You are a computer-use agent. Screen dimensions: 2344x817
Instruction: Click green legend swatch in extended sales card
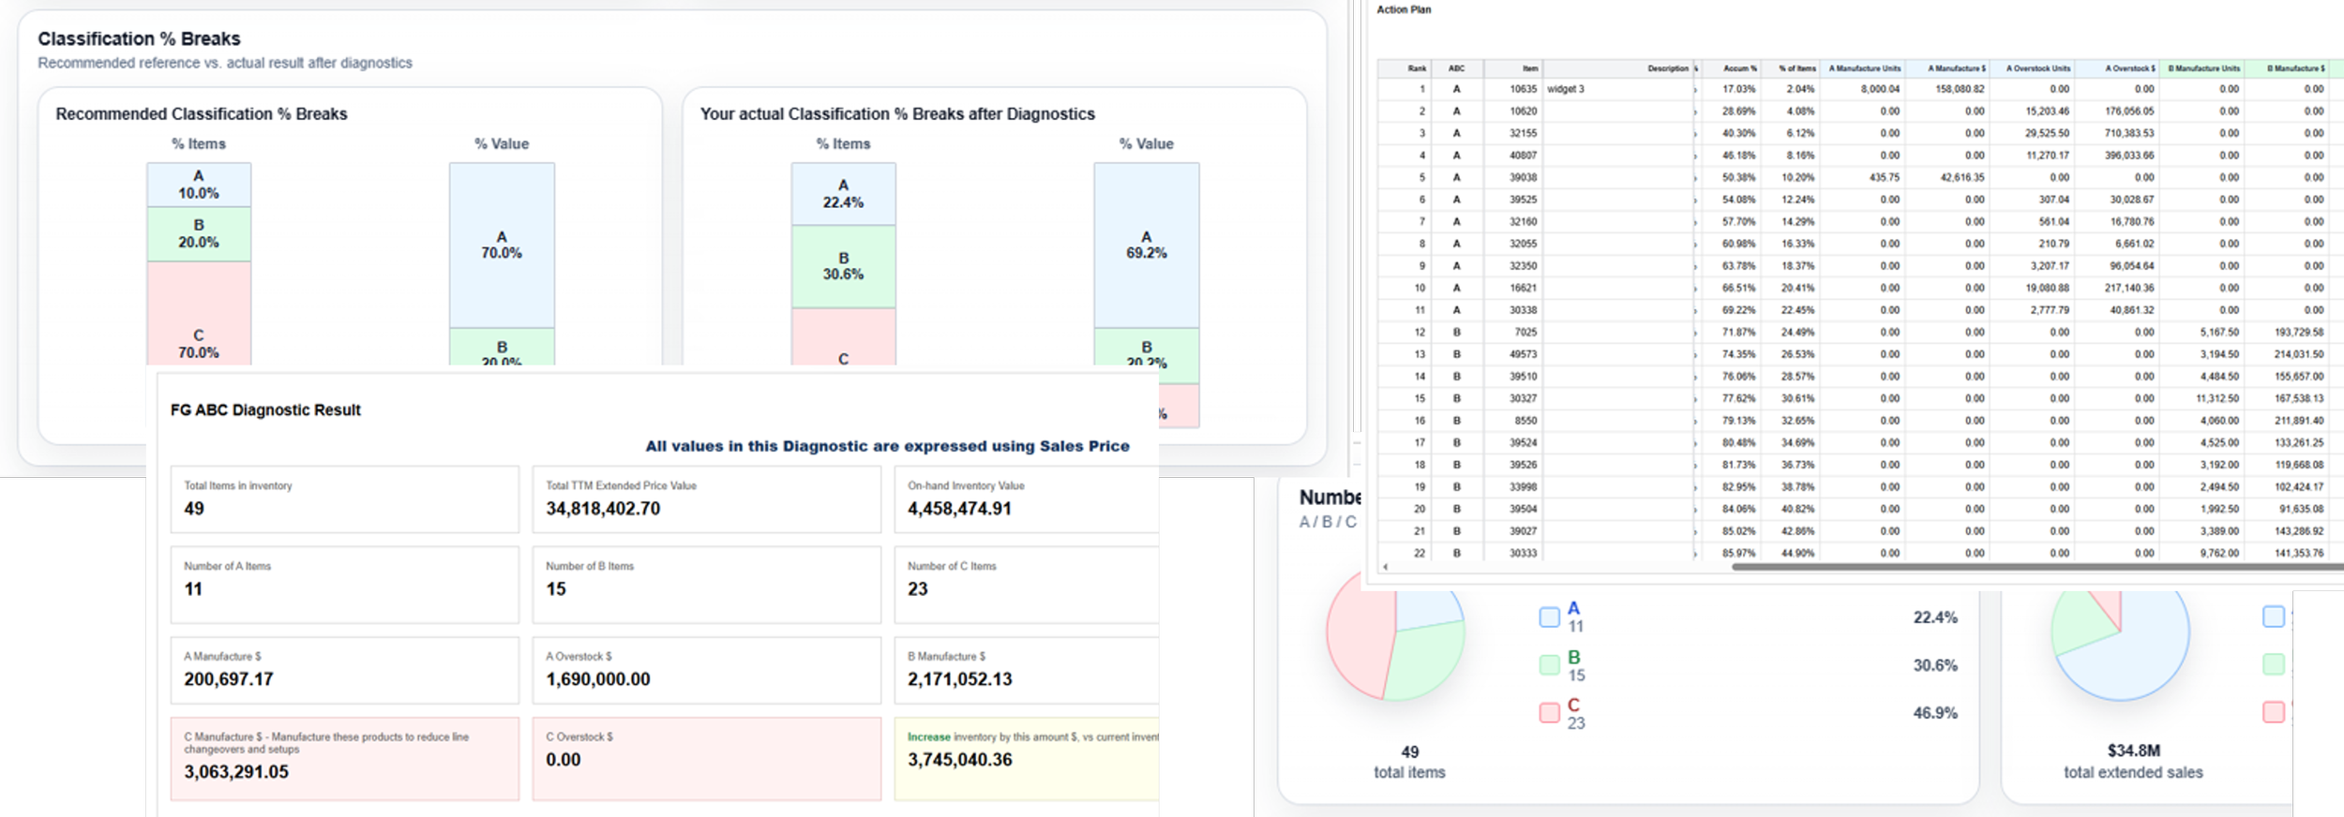pyautogui.click(x=2273, y=664)
